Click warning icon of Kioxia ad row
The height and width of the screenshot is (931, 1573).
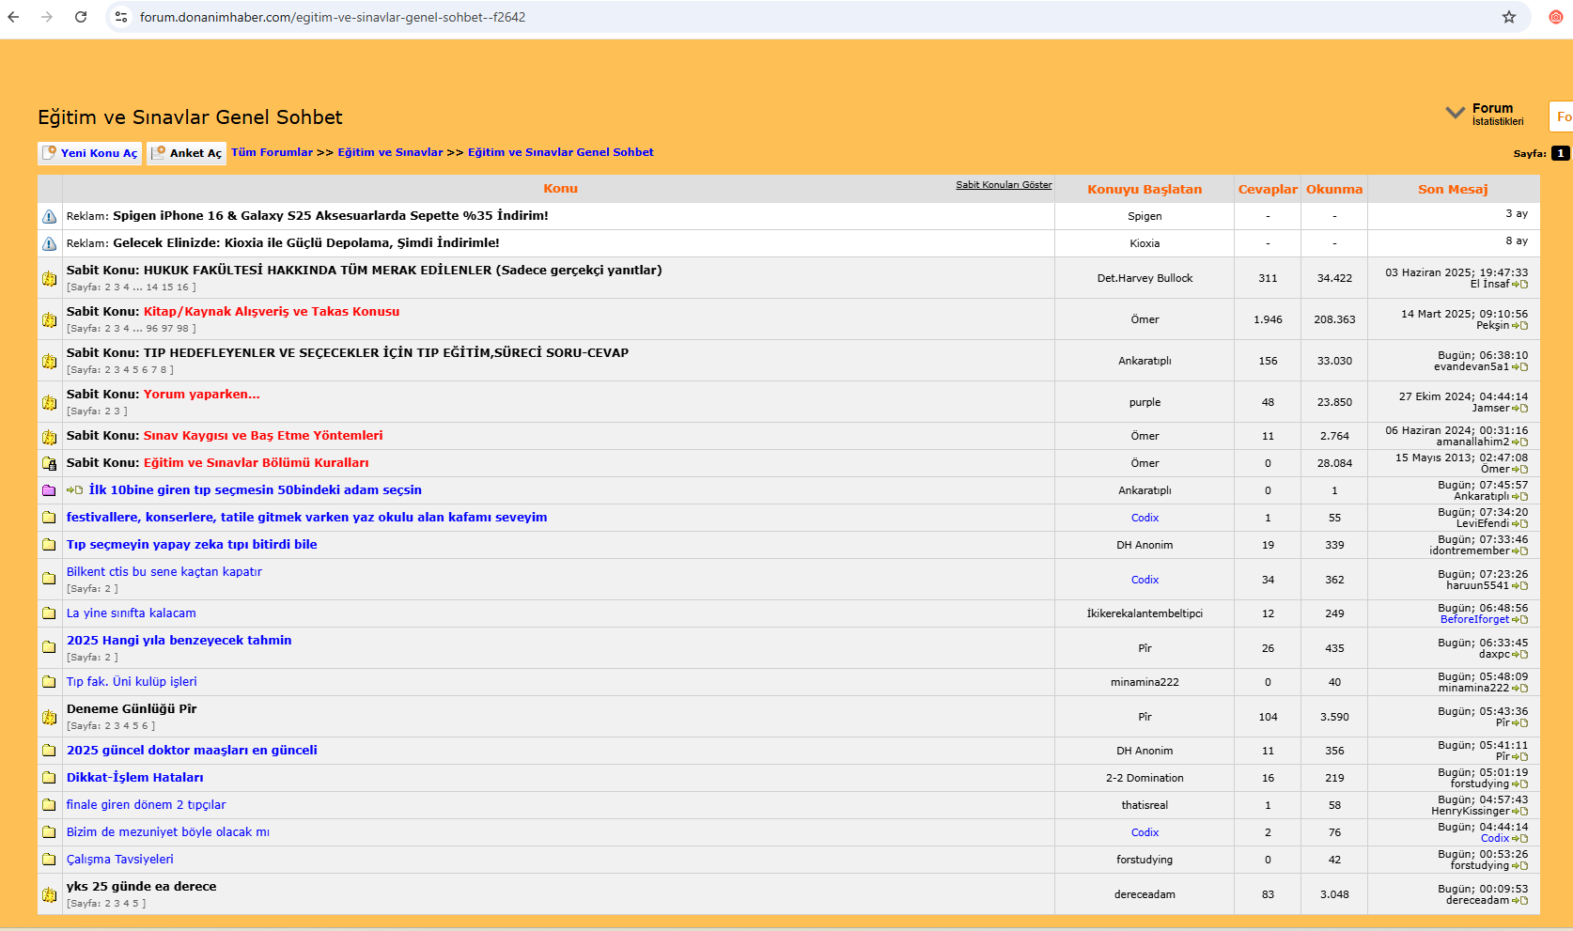pos(49,243)
